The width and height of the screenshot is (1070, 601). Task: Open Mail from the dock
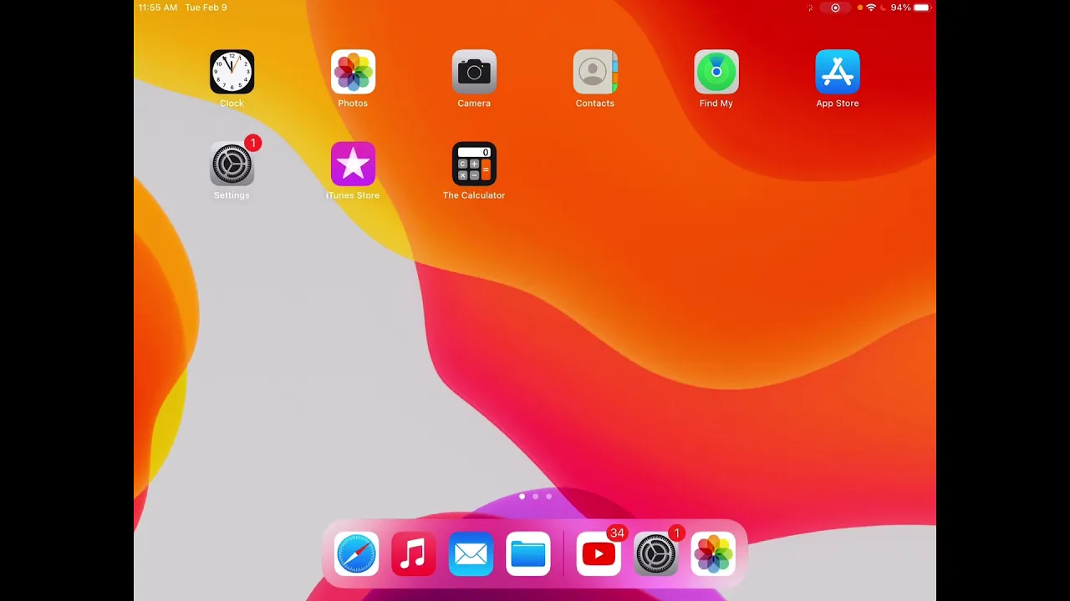(x=471, y=554)
